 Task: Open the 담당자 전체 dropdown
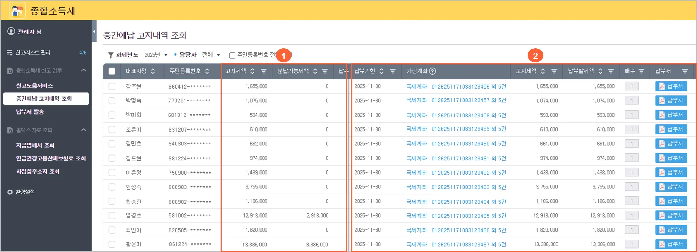(211, 55)
